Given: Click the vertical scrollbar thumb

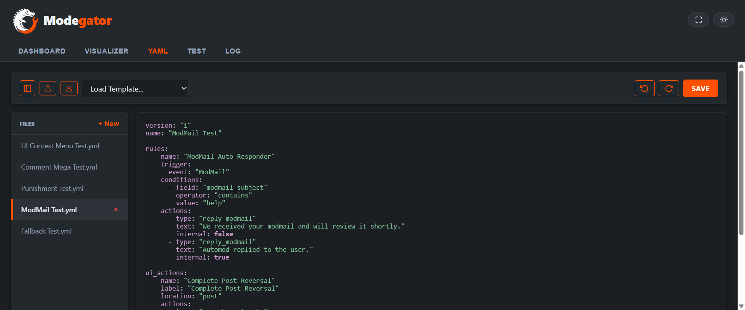Looking at the screenshot, I should coord(741,152).
